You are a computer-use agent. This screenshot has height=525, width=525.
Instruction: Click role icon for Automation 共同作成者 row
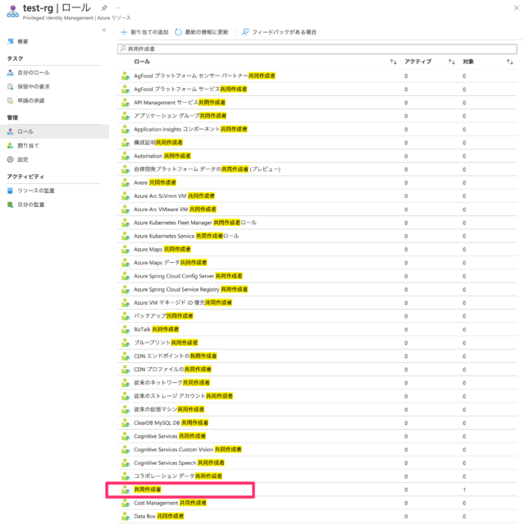point(126,156)
